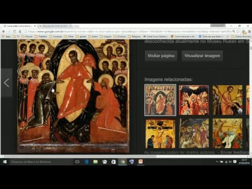Viewport: 252px width, 189px height.
Task: Open the third thumbnail in bottom row
Action: (227, 133)
